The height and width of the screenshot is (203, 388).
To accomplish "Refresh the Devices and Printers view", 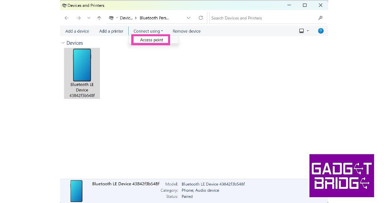I will coord(201,18).
